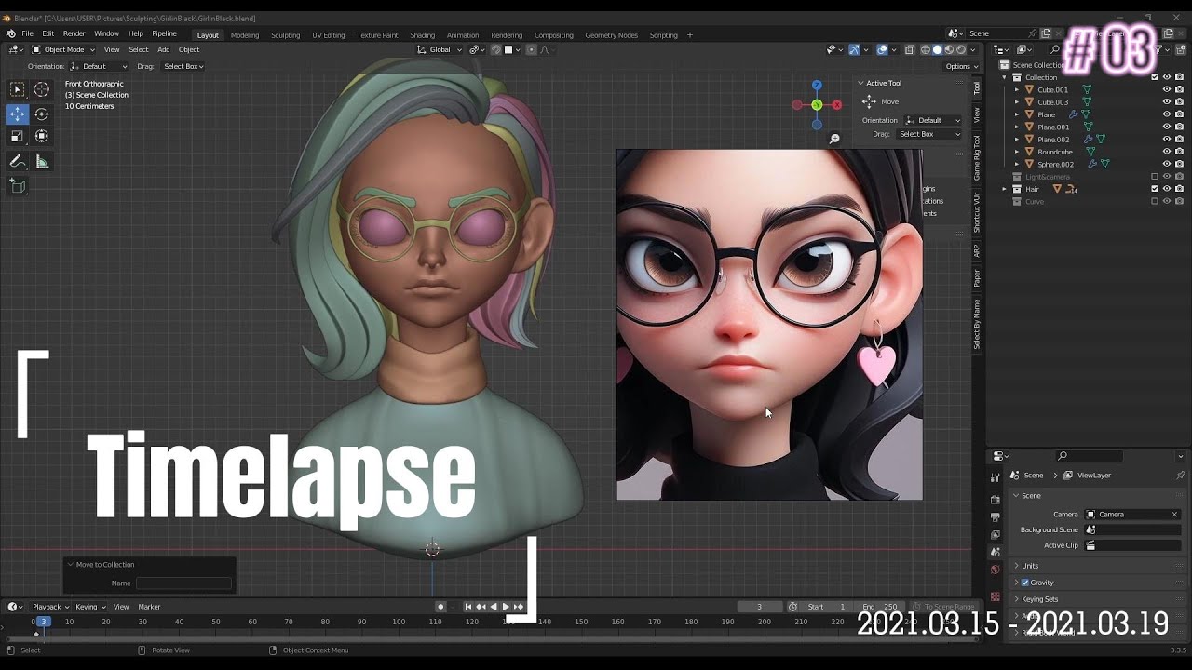The width and height of the screenshot is (1192, 670).
Task: Hide Sphere.002 in the viewport
Action: (x=1167, y=165)
